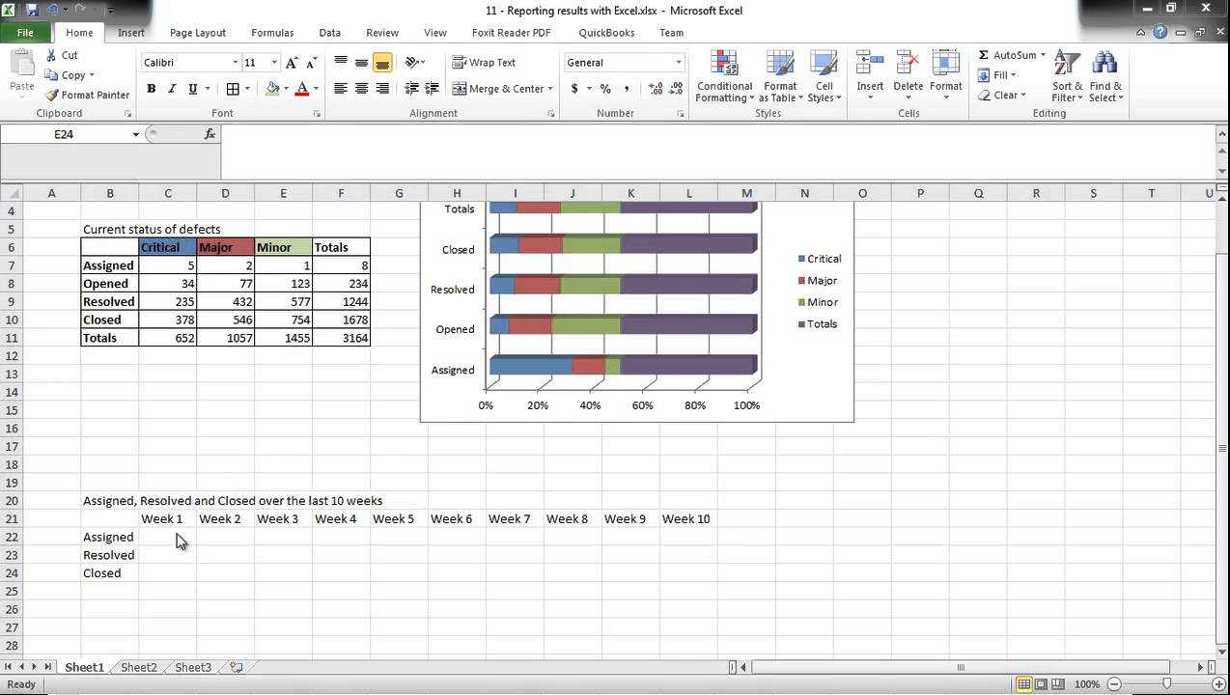The image size is (1230, 695).
Task: Toggle italic formatting on
Action: (171, 88)
